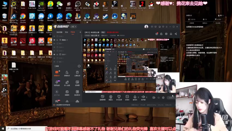
Task: Open the user avatar in title bar
Action: (x=146, y=26)
